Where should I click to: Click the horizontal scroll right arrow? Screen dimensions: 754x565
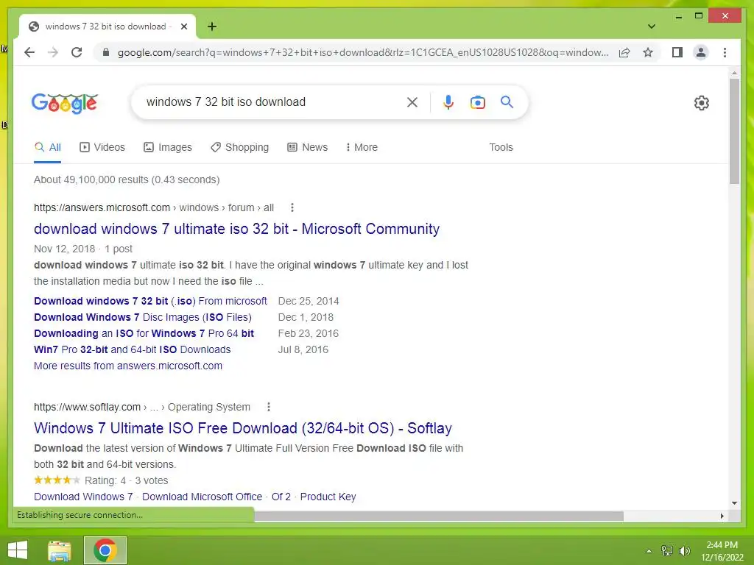pyautogui.click(x=722, y=516)
